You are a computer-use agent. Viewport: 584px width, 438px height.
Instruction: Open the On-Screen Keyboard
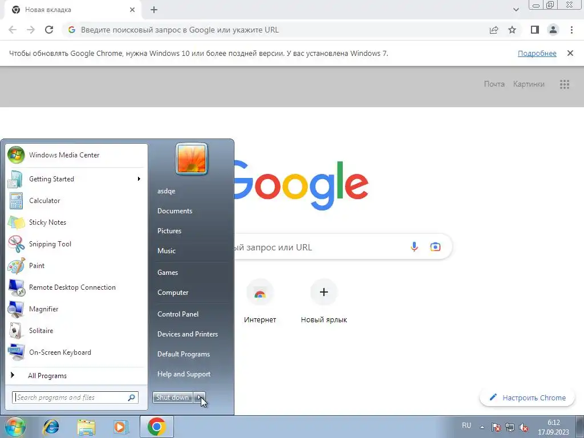click(x=76, y=352)
